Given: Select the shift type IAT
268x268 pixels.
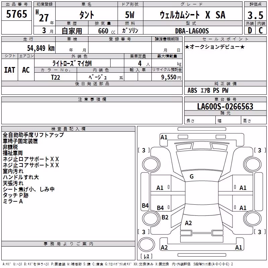Looking at the screenshot, I should 9,70.
